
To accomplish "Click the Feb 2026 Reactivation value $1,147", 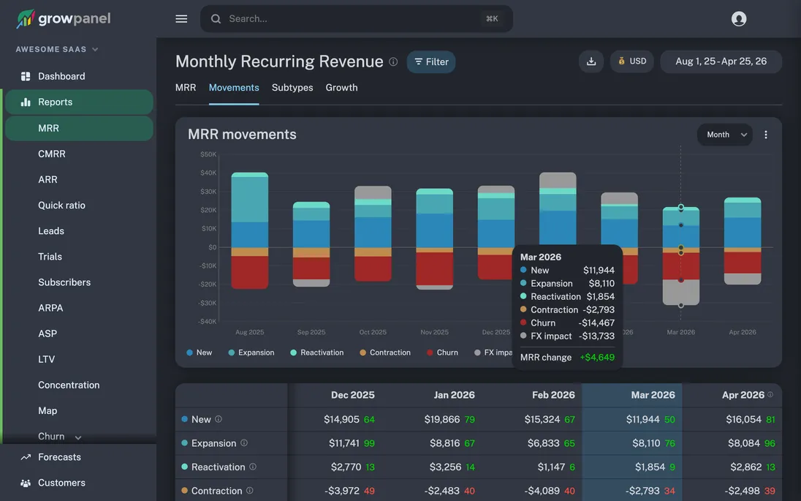I will pyautogui.click(x=551, y=467).
